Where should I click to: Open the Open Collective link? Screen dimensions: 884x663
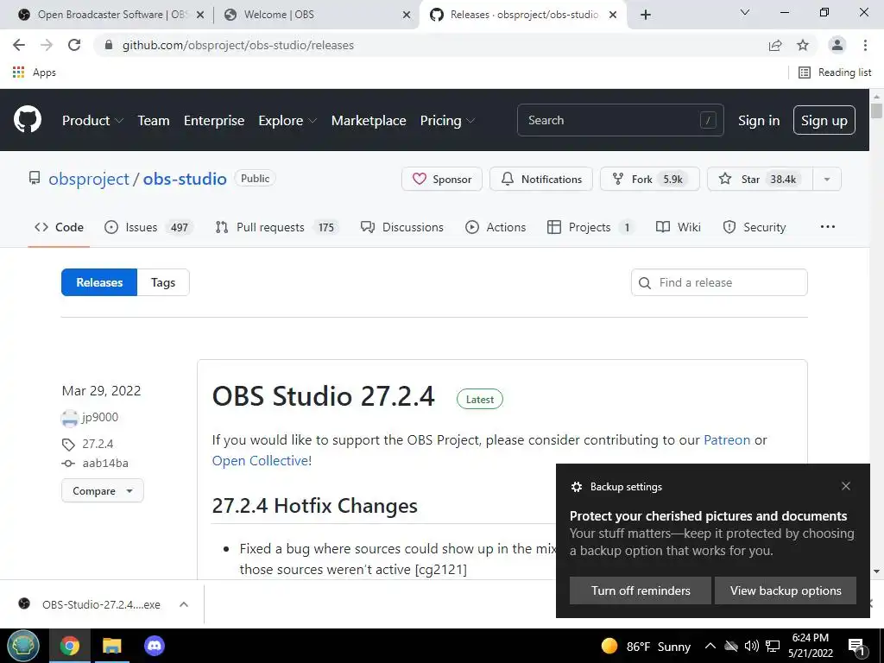click(x=260, y=461)
